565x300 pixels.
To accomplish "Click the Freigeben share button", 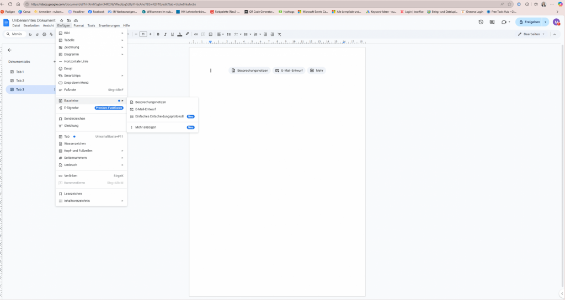I will click(x=529, y=22).
